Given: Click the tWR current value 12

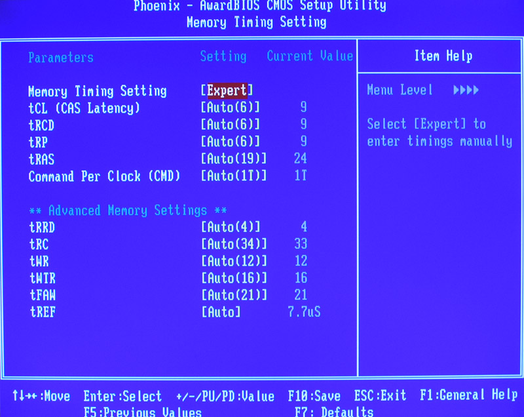Looking at the screenshot, I should pos(301,261).
